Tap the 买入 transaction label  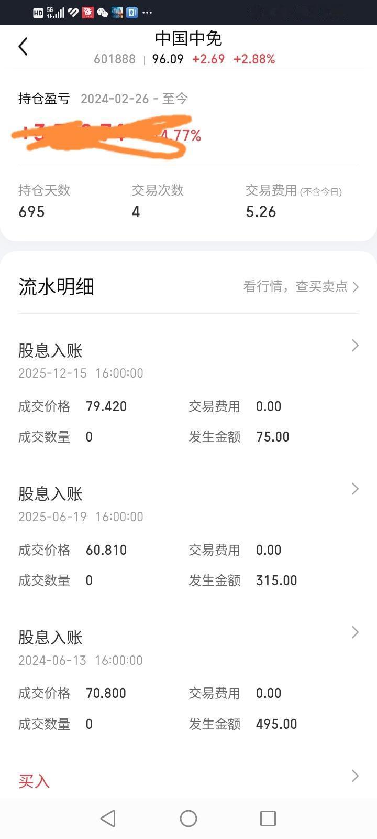pyautogui.click(x=34, y=781)
